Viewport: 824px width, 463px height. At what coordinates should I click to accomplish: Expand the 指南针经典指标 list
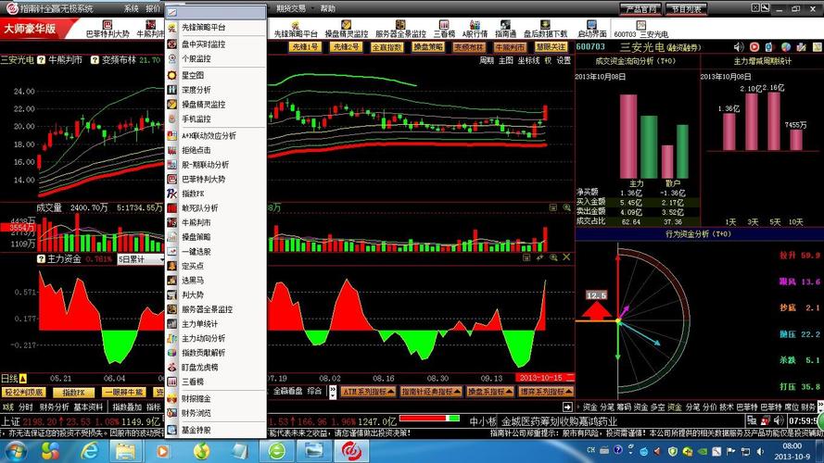point(431,392)
